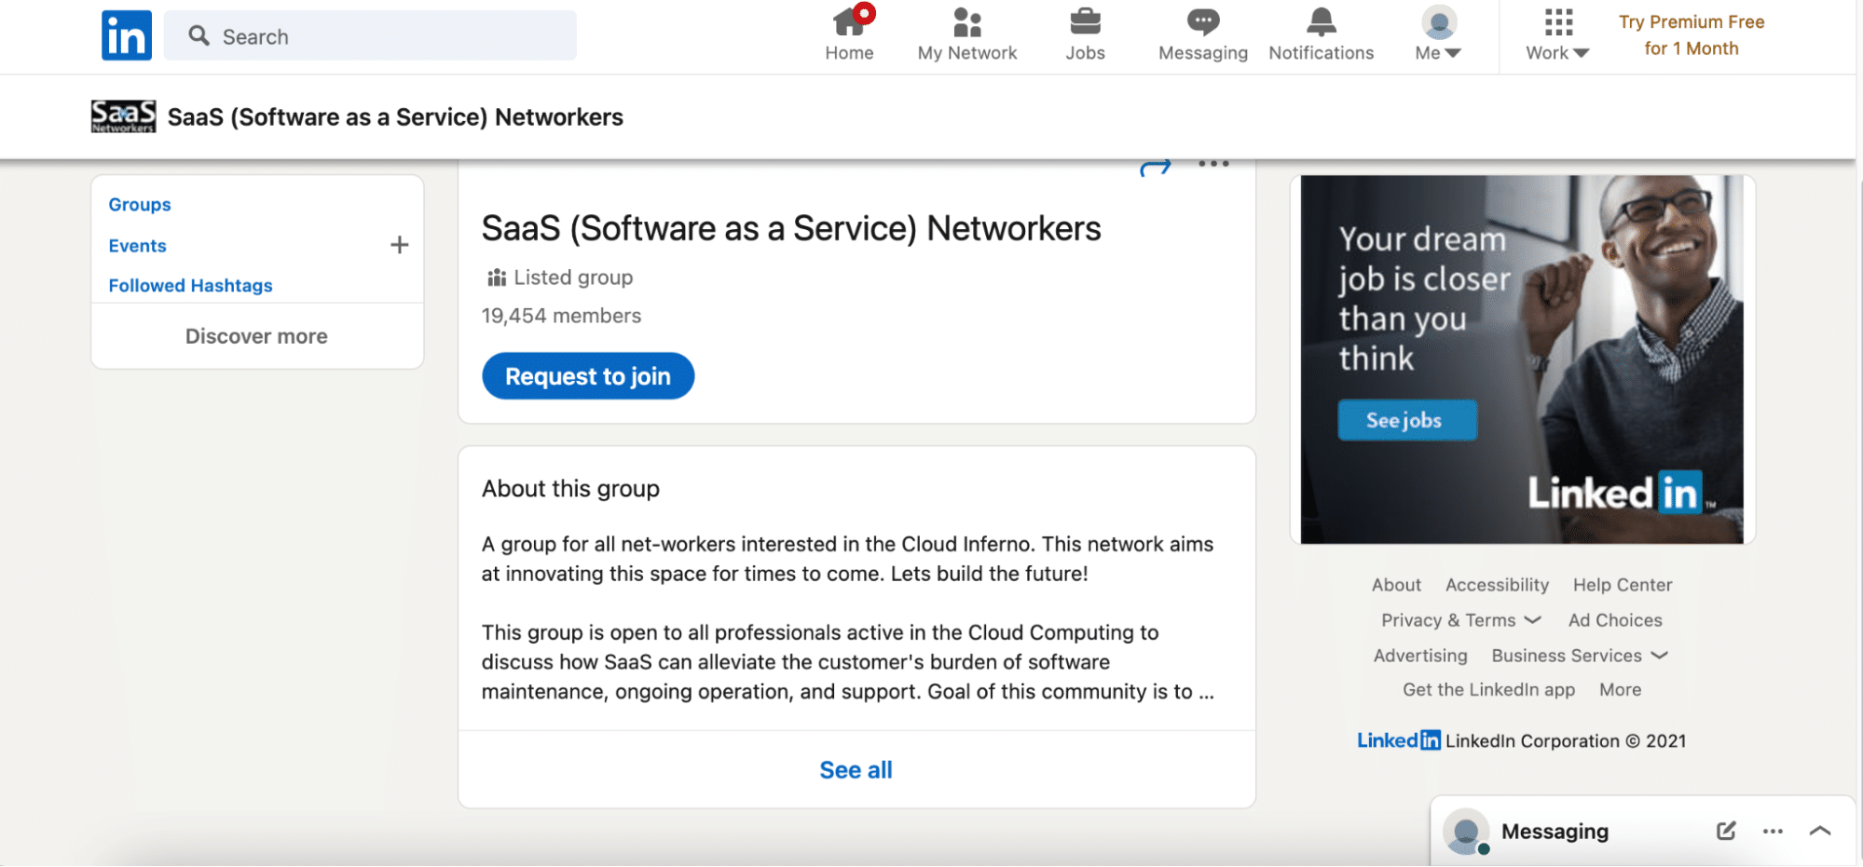Image resolution: width=1863 pixels, height=867 pixels.
Task: Open the group overflow menu via three dots
Action: 1213,163
